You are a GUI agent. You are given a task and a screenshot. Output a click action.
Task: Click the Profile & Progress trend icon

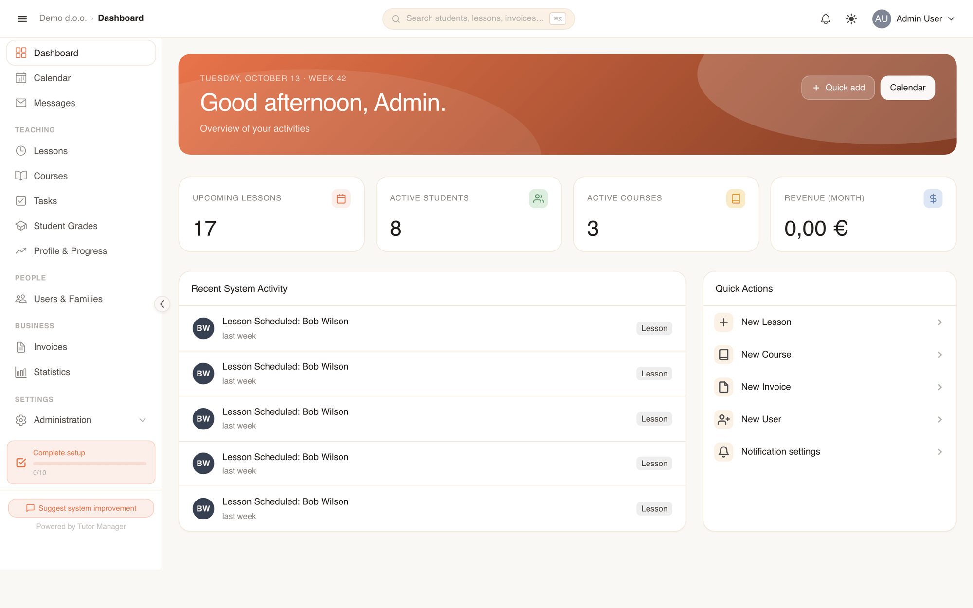21,251
